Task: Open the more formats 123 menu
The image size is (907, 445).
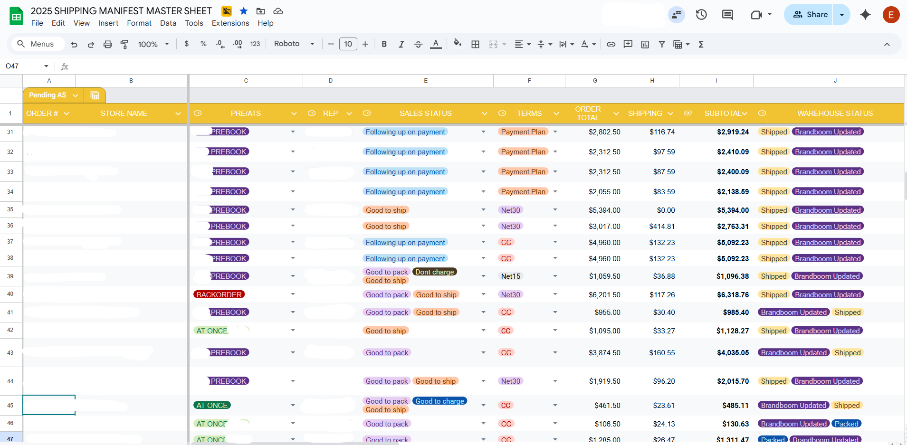Action: click(x=255, y=44)
